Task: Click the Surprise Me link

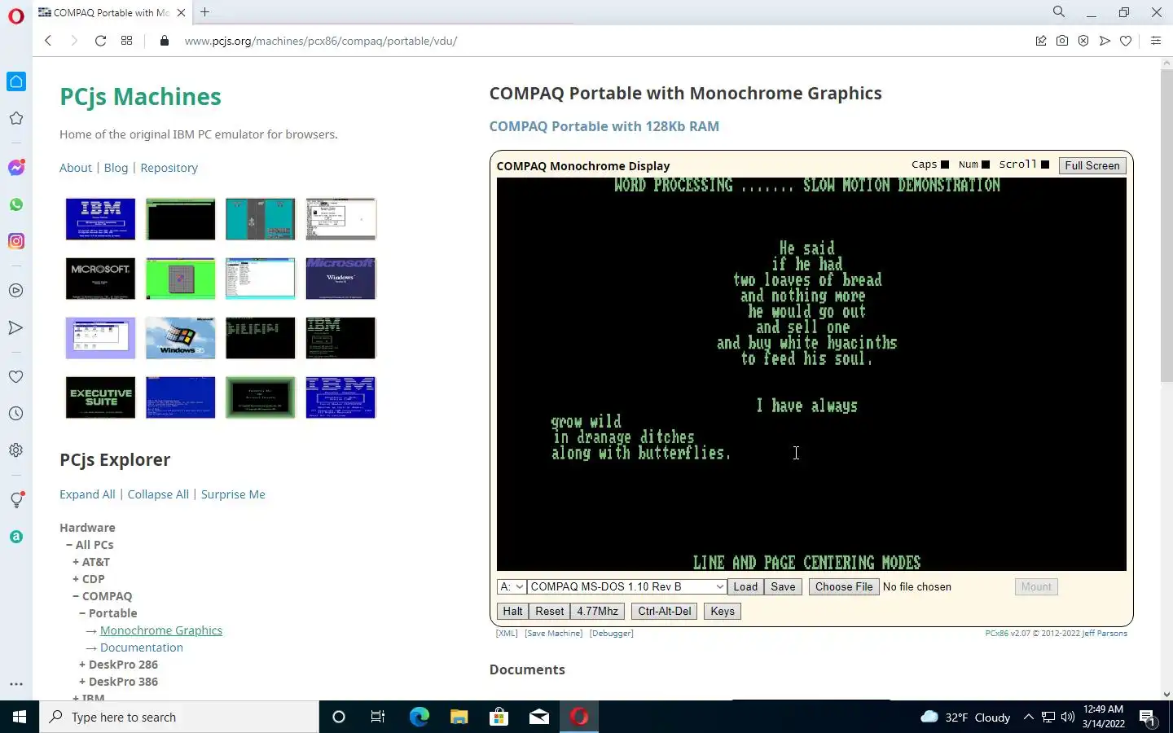Action: coord(233,494)
